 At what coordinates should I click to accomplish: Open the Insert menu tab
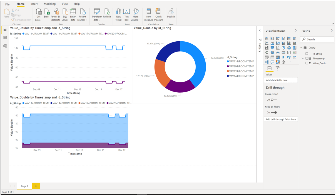coord(34,4)
